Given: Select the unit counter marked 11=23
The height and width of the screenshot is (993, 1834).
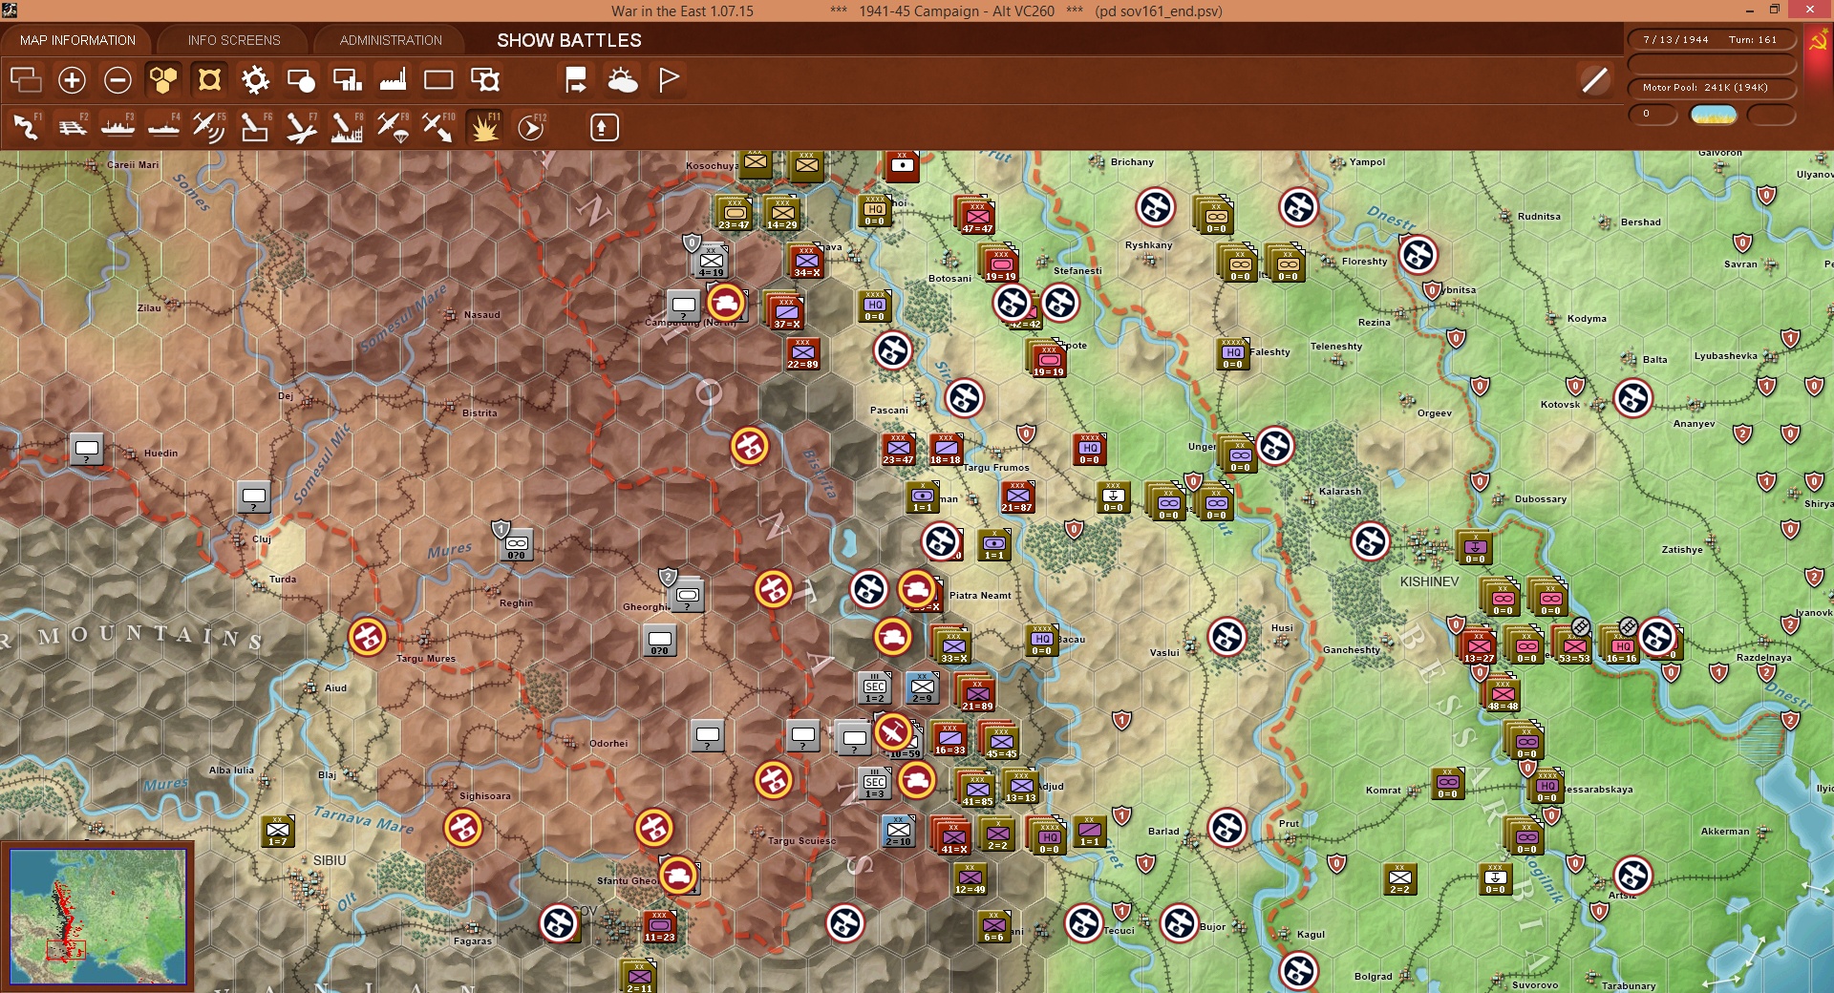Looking at the screenshot, I should pyautogui.click(x=659, y=925).
